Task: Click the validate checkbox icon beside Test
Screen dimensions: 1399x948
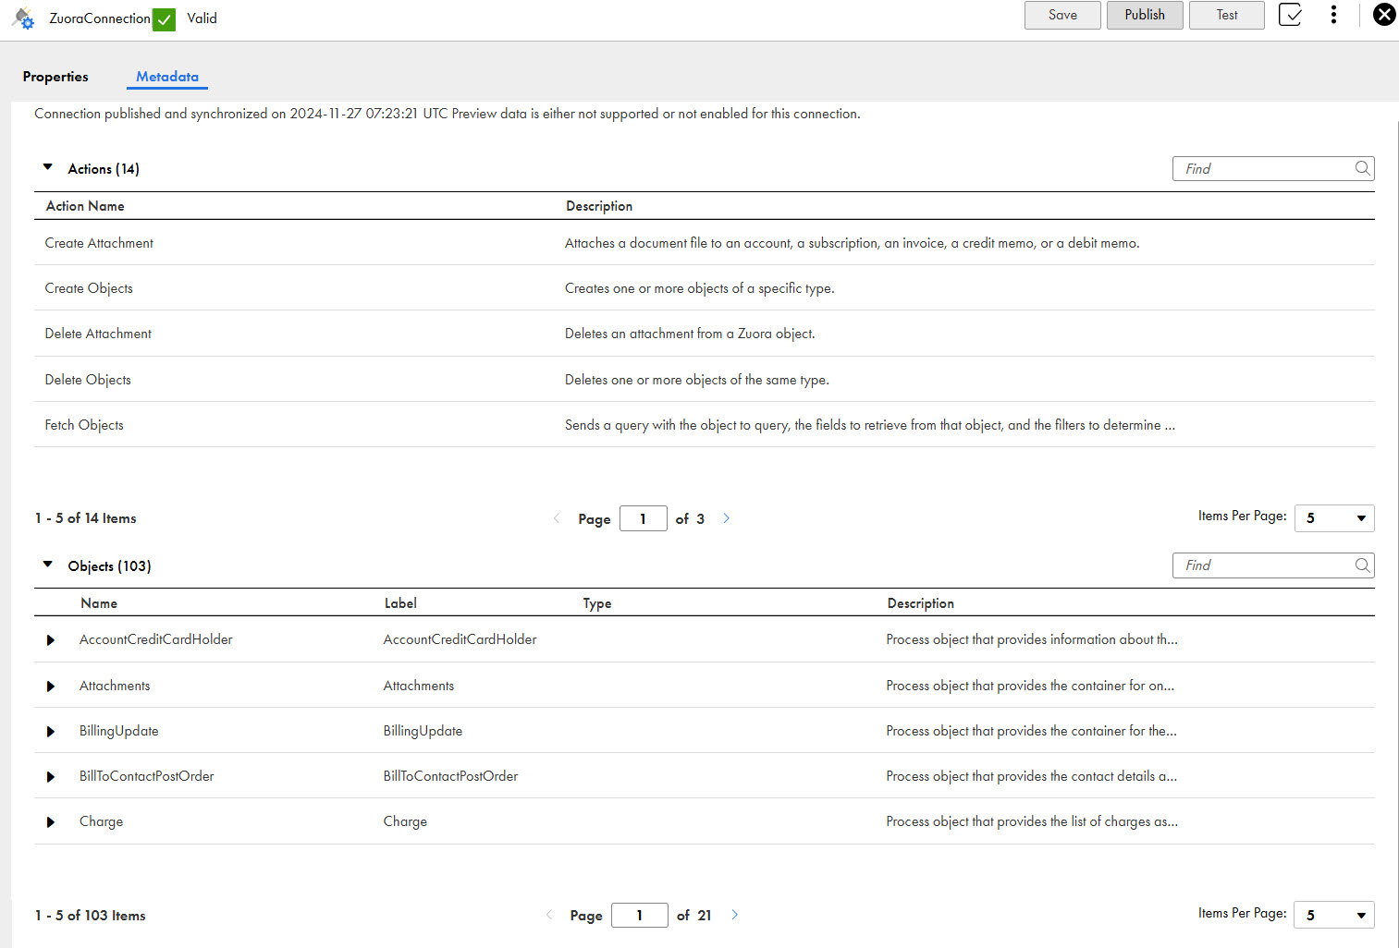Action: point(1290,15)
